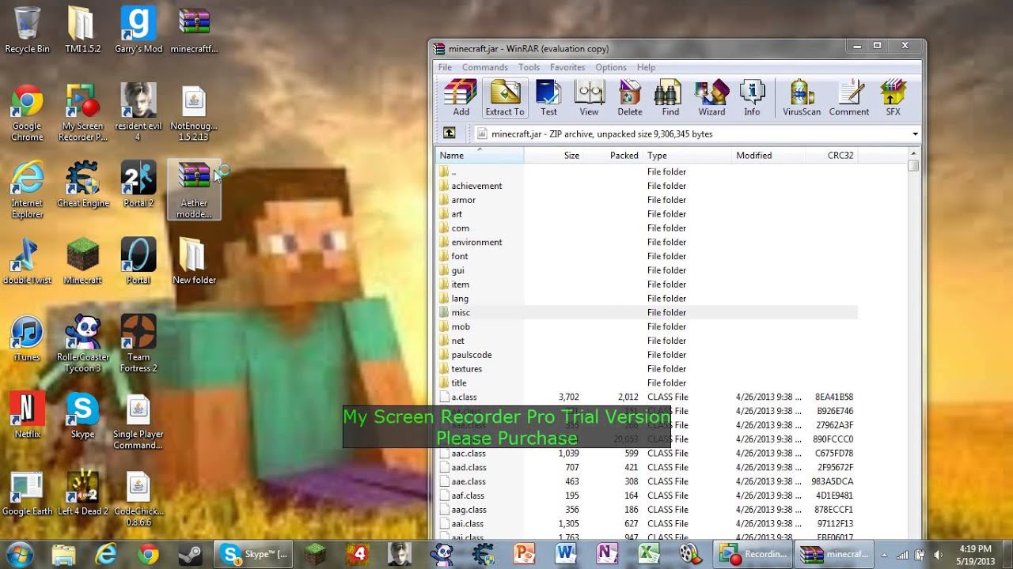The image size is (1013, 569).
Task: Open the Tools menu
Action: pos(529,67)
